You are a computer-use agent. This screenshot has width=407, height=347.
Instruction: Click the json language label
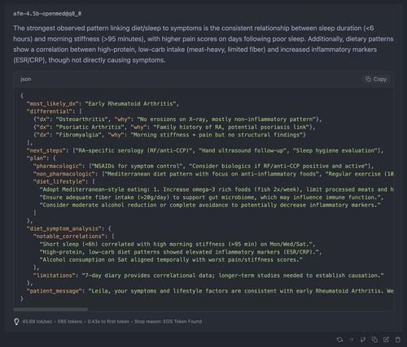click(26, 79)
